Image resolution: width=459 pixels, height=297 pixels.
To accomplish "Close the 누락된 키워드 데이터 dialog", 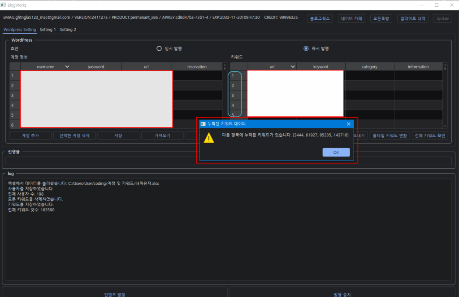I will (348, 124).
